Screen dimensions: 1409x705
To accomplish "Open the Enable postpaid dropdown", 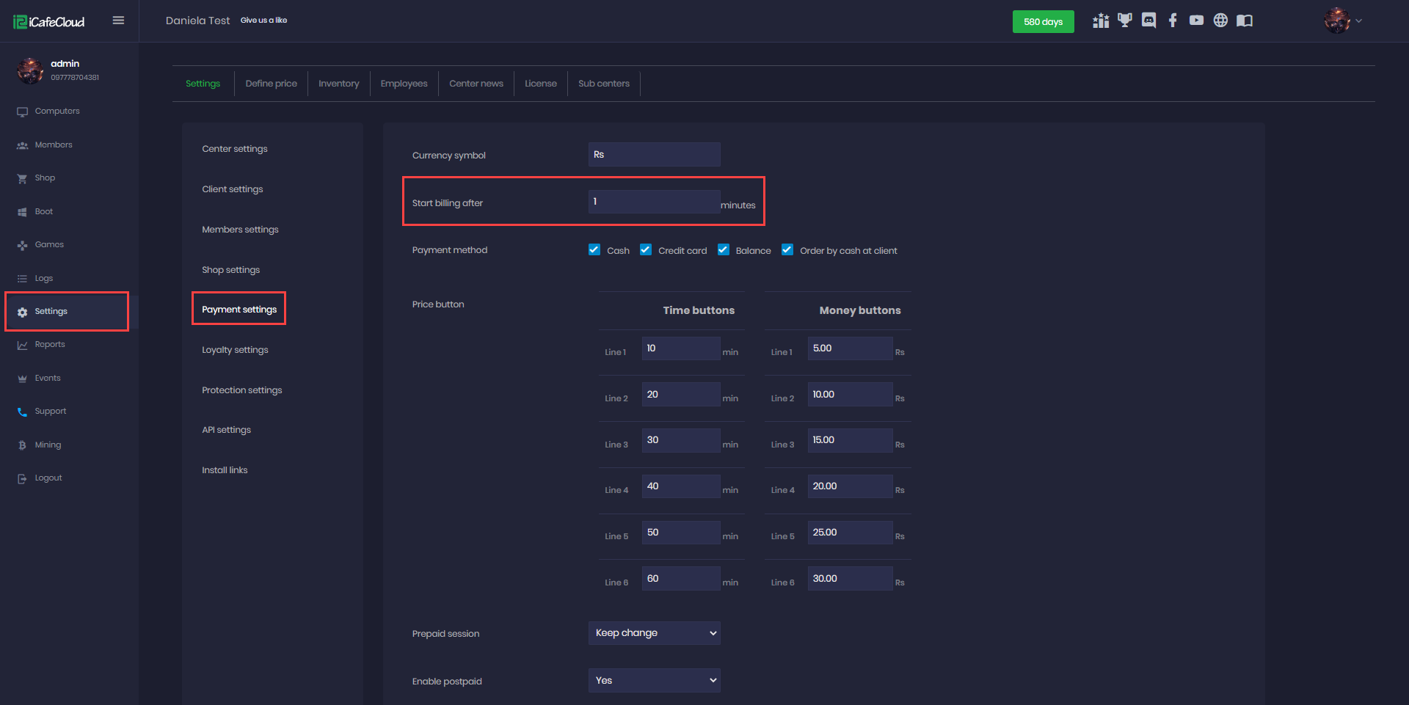I will (653, 680).
